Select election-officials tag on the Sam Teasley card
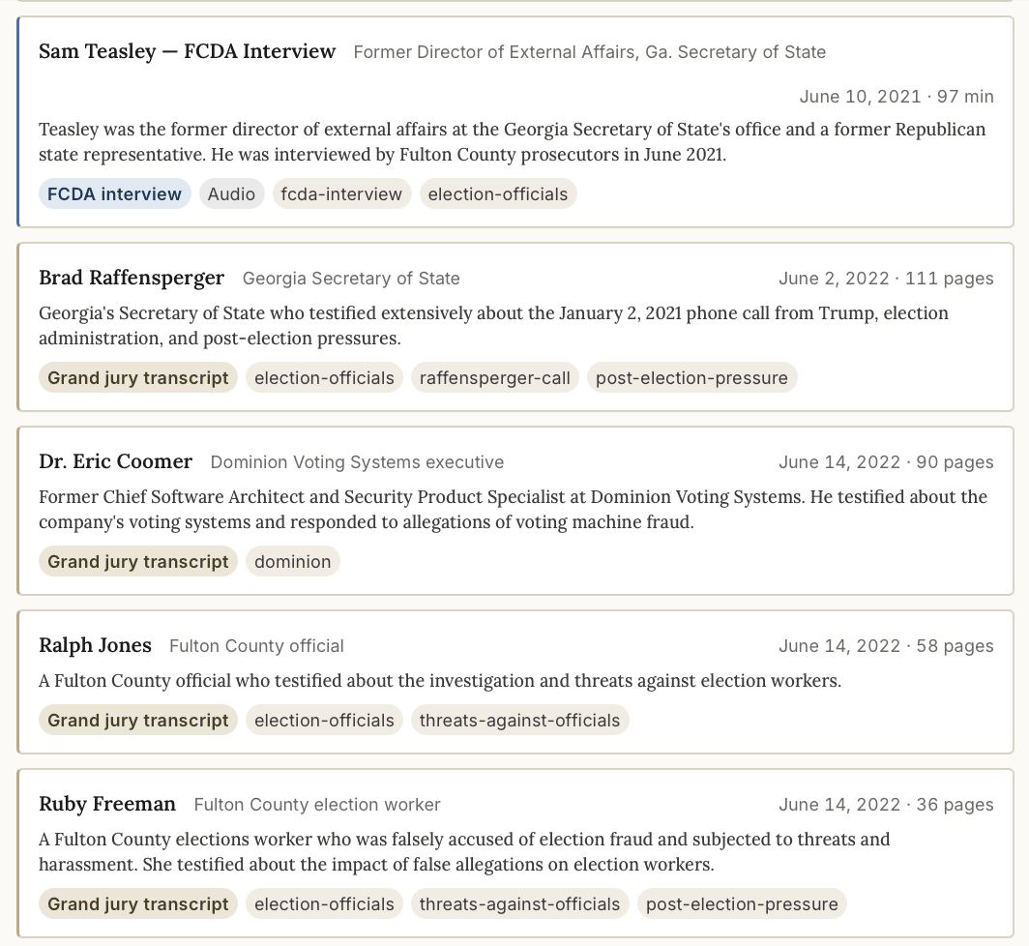The image size is (1029, 946). pos(498,194)
